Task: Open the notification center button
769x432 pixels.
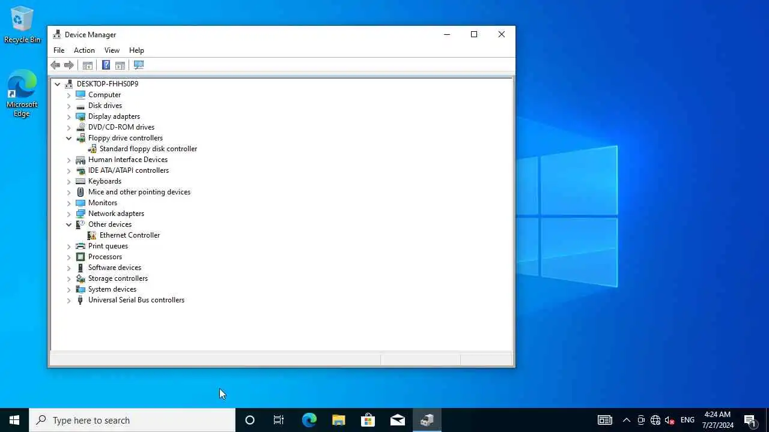Action: (x=750, y=420)
